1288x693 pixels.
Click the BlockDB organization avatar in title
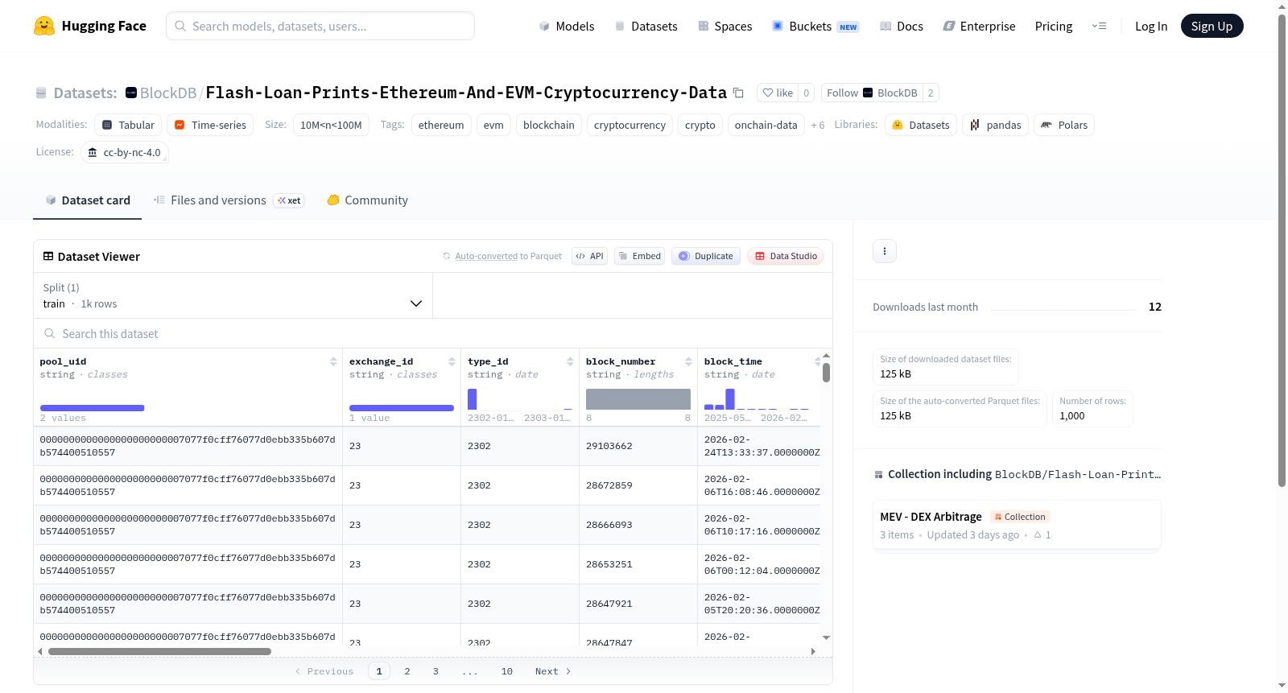[131, 93]
